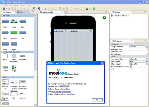Open the File menu
The height and width of the screenshot is (107, 149).
2,5
